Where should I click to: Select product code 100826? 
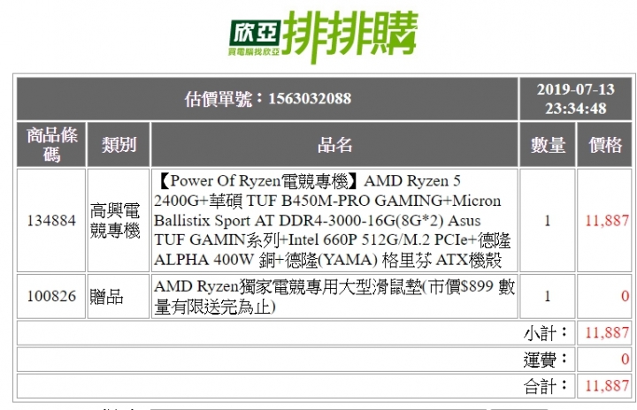coord(51,296)
